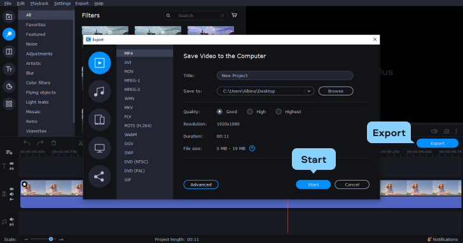Clear the filter search with X icon
This screenshot has width=463, height=243.
223,16
